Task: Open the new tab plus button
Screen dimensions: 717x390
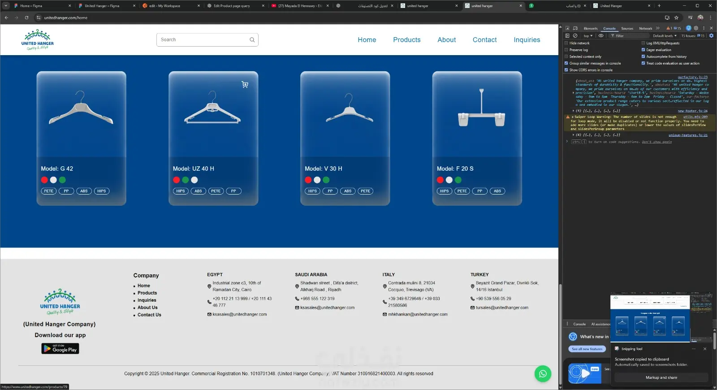Action: click(659, 6)
